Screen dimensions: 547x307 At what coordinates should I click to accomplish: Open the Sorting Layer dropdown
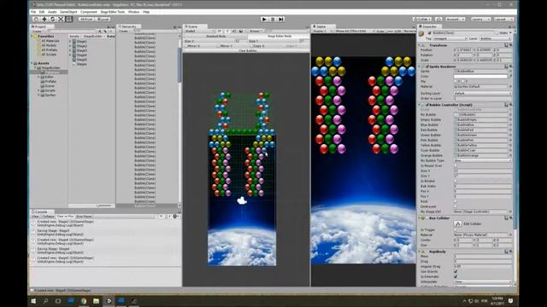click(x=482, y=93)
